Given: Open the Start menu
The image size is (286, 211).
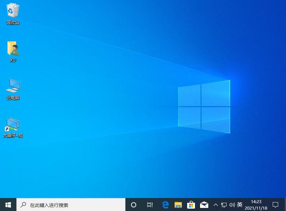Looking at the screenshot, I should [8, 205].
